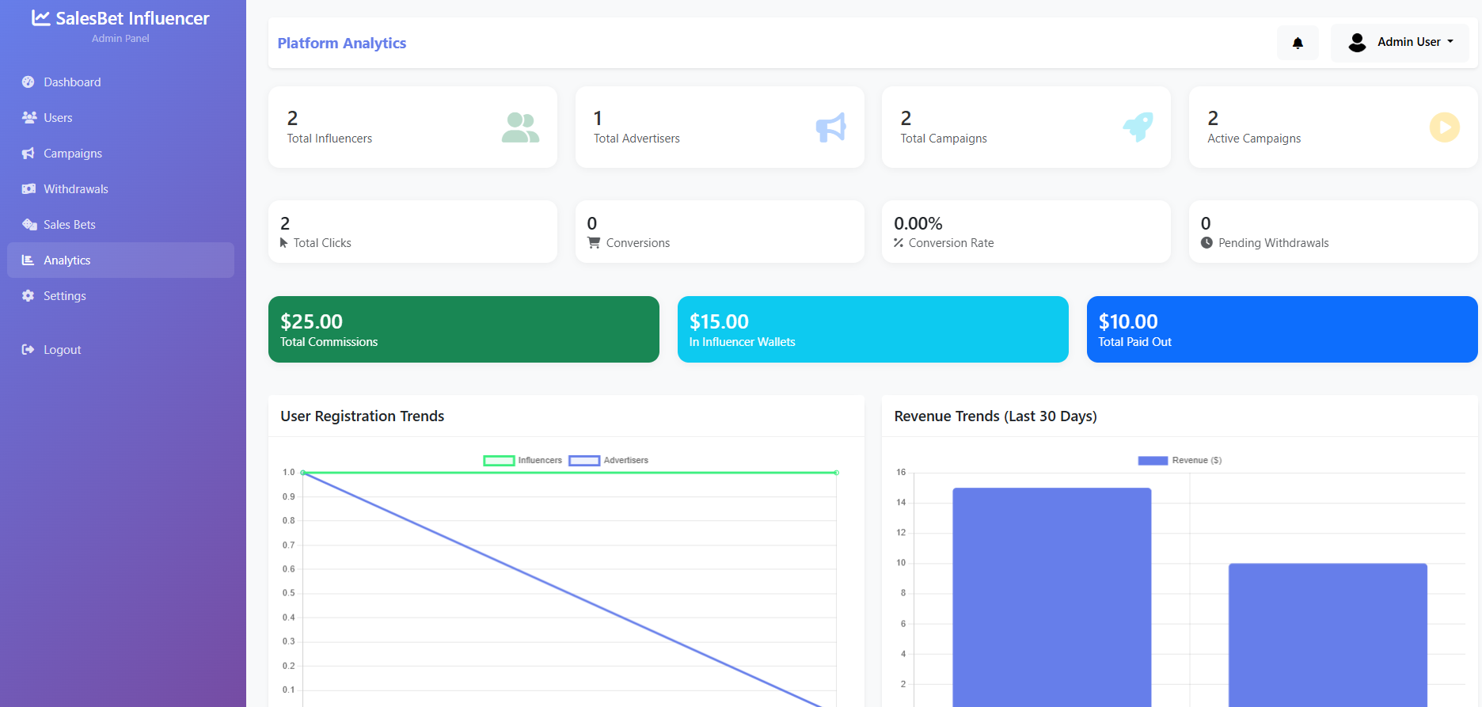This screenshot has height=707, width=1482.
Task: Click the Settings gear icon in sidebar
Action: tap(28, 296)
